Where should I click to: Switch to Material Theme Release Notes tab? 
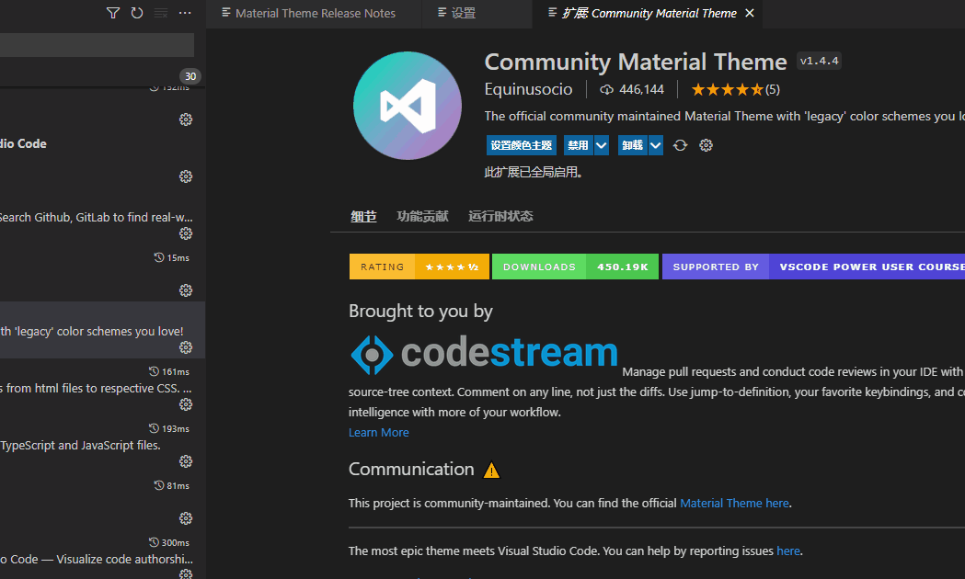(314, 14)
